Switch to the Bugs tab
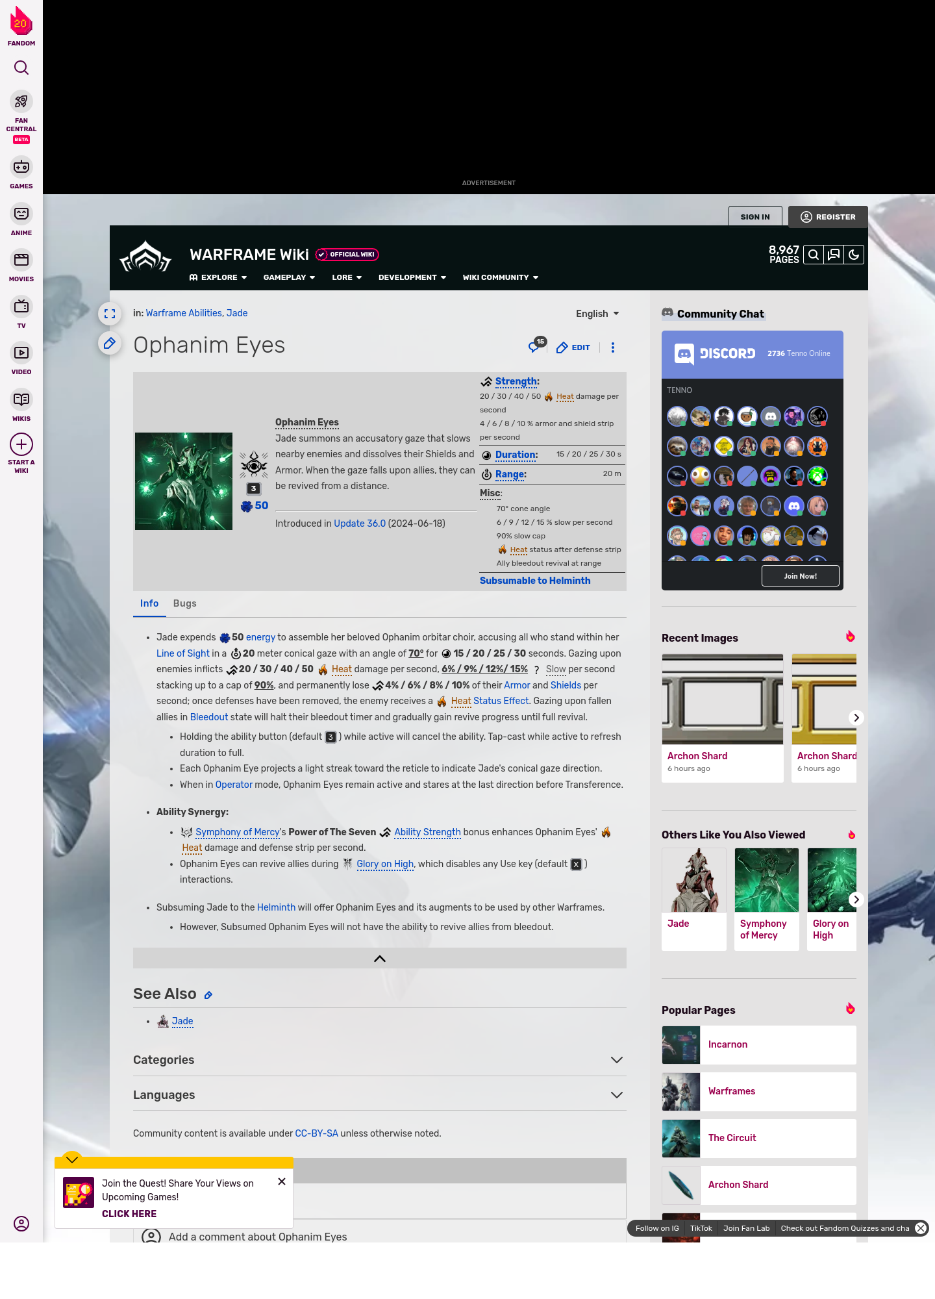This screenshot has width=935, height=1299. tap(185, 603)
